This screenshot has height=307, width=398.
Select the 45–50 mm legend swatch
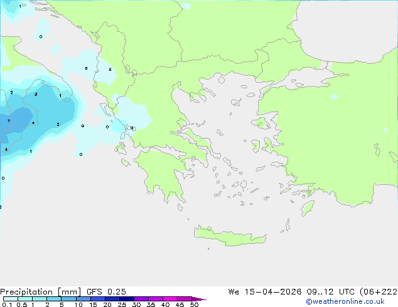(185, 299)
